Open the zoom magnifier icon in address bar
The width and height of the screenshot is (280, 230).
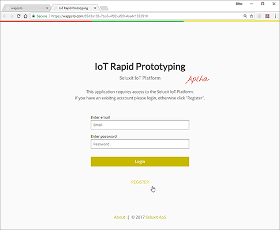click(x=245, y=16)
